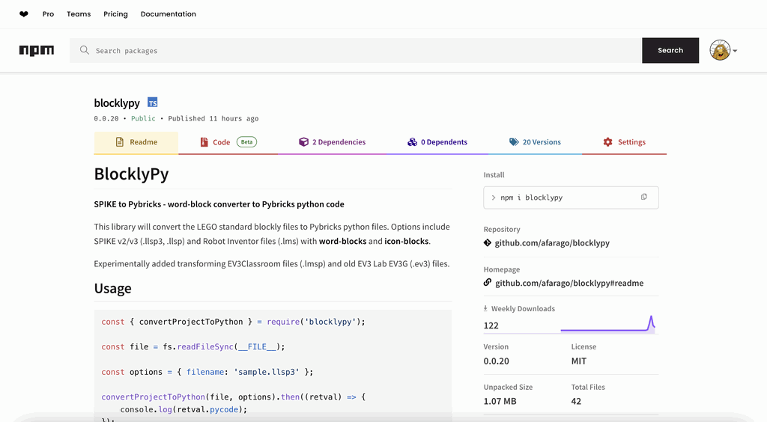The height and width of the screenshot is (422, 767).
Task: Open the Readme tab
Action: click(x=136, y=142)
